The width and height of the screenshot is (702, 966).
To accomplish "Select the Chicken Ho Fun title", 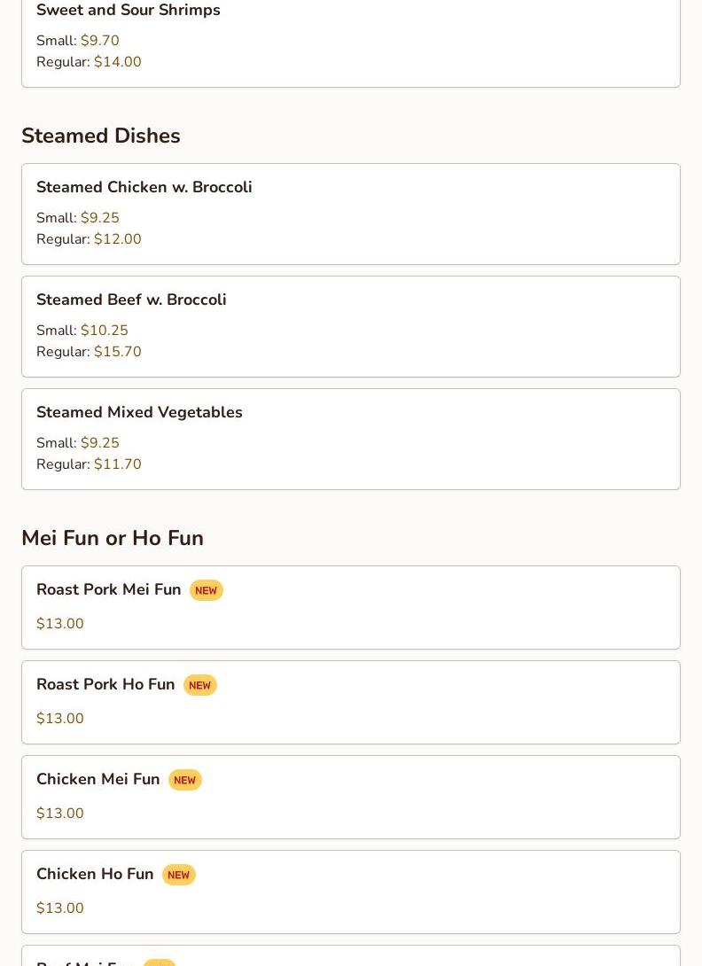I will click(95, 874).
